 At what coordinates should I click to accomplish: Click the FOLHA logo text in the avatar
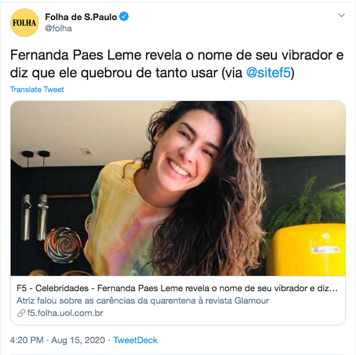coord(24,22)
